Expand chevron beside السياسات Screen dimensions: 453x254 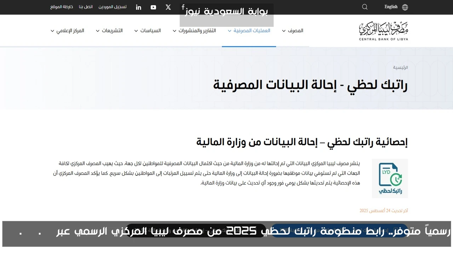click(x=136, y=31)
